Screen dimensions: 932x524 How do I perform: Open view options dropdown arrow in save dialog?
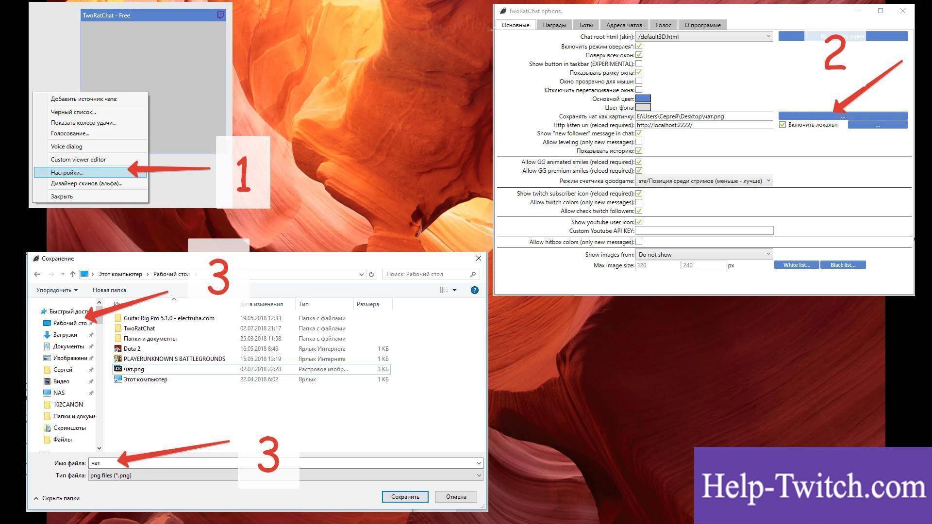pos(455,290)
